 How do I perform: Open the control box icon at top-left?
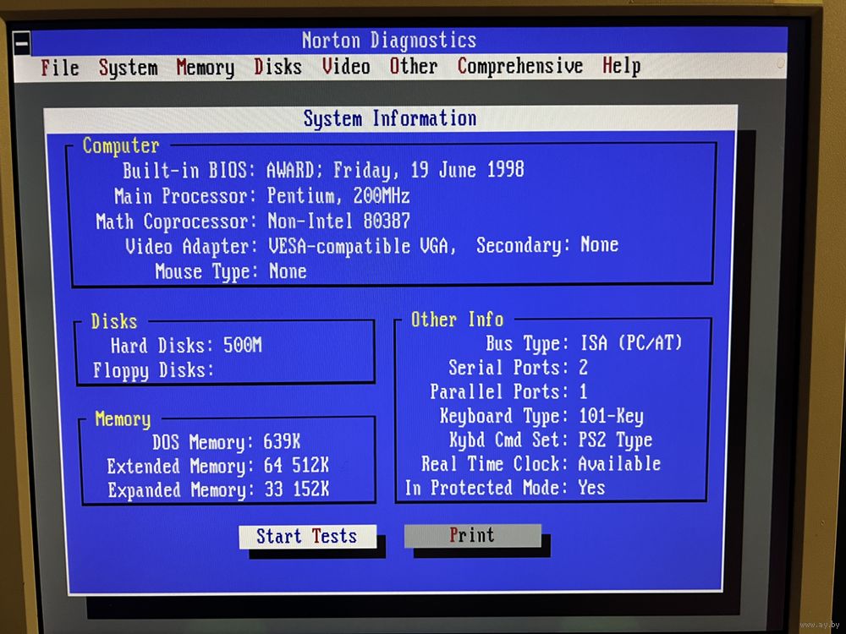[x=22, y=42]
